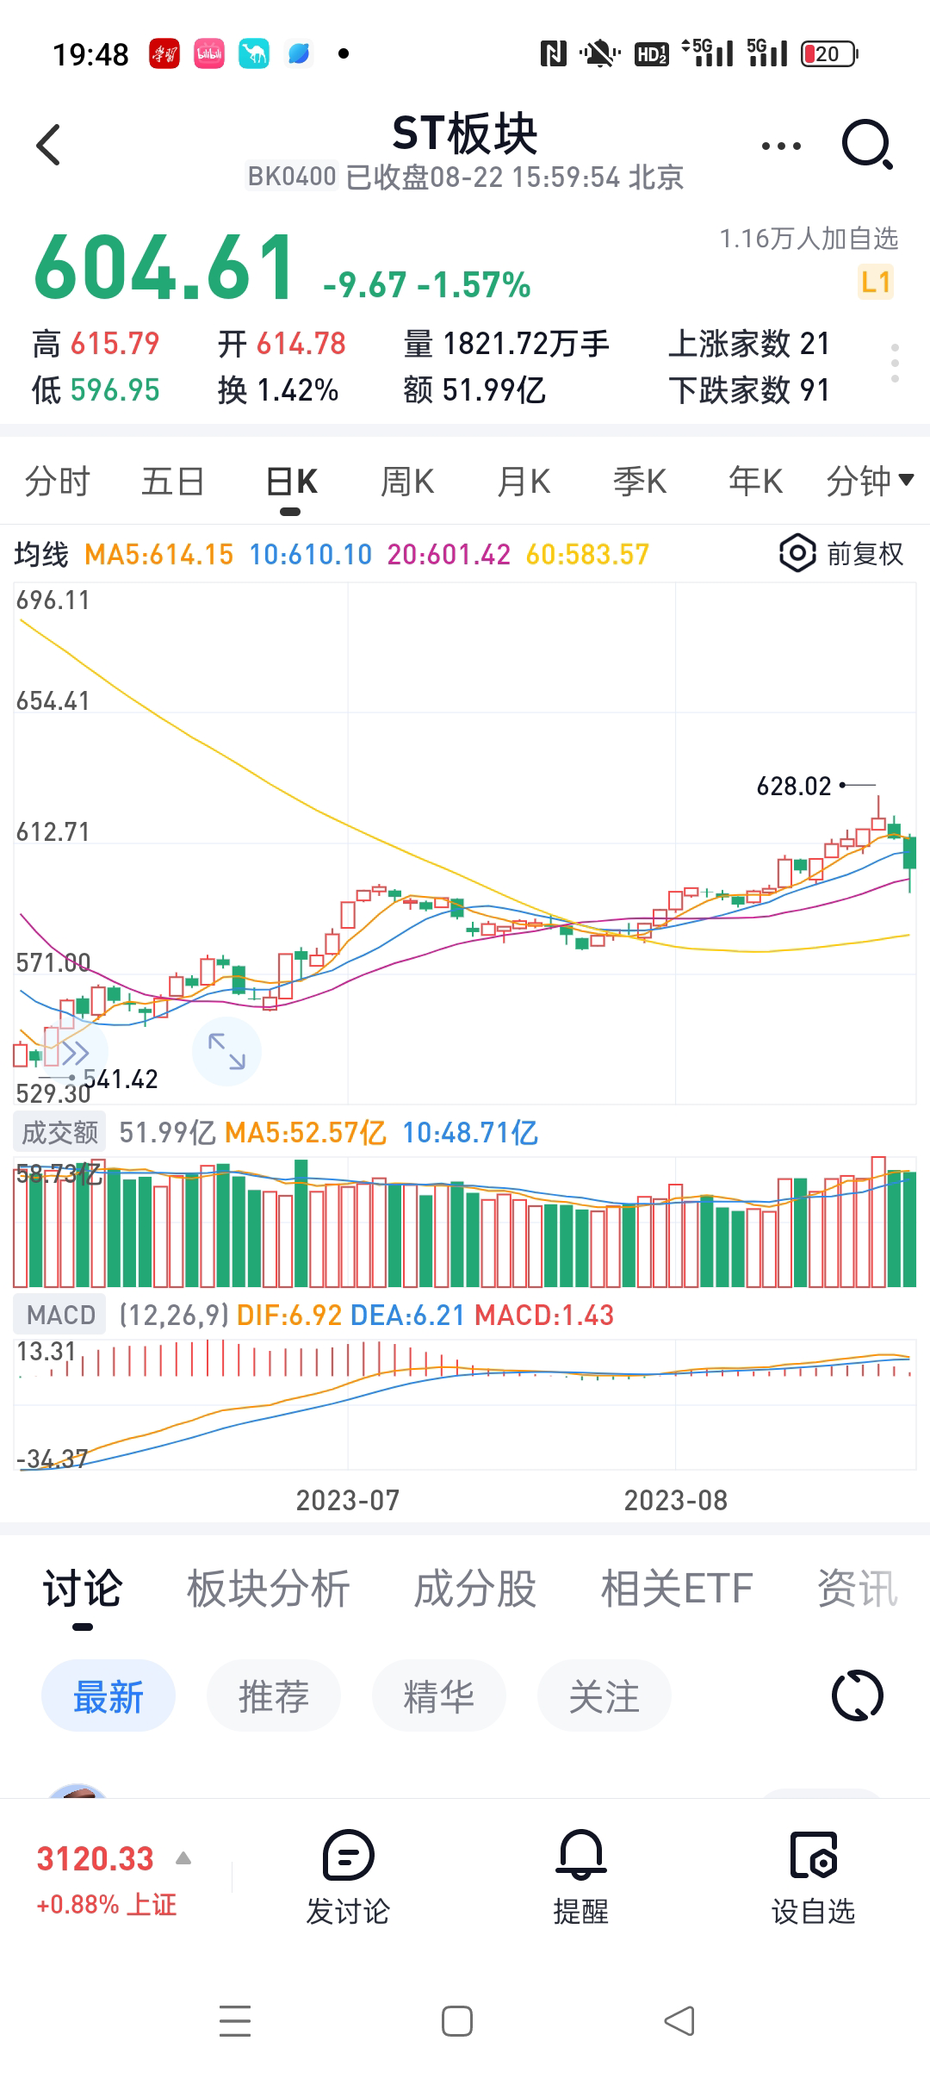Open the three-dot more options menu
930x2078 pixels.
pos(781,146)
